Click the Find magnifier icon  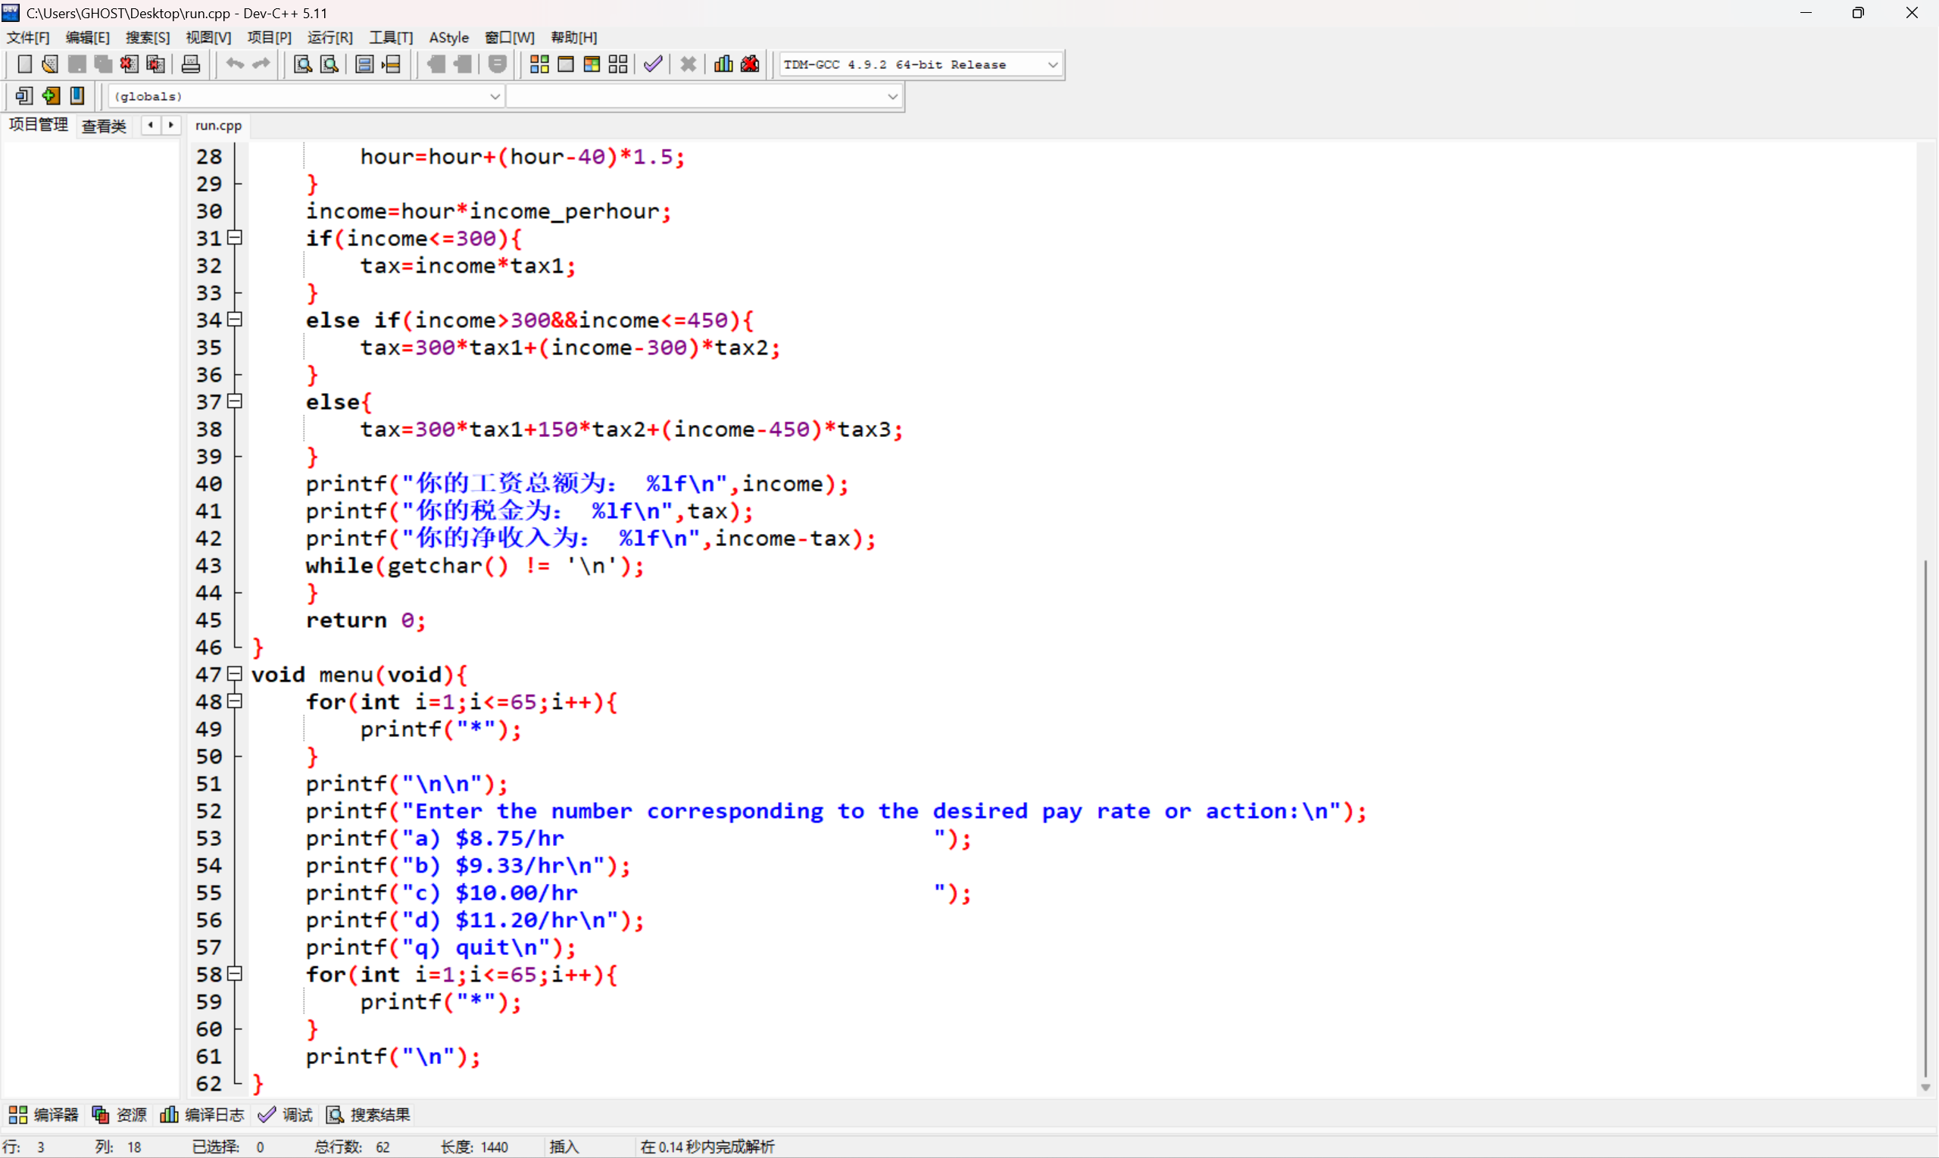click(x=303, y=65)
